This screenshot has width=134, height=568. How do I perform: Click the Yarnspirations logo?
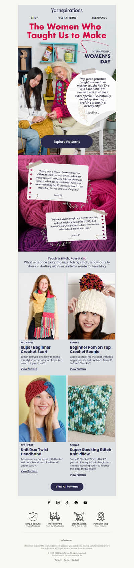[x=67, y=11]
